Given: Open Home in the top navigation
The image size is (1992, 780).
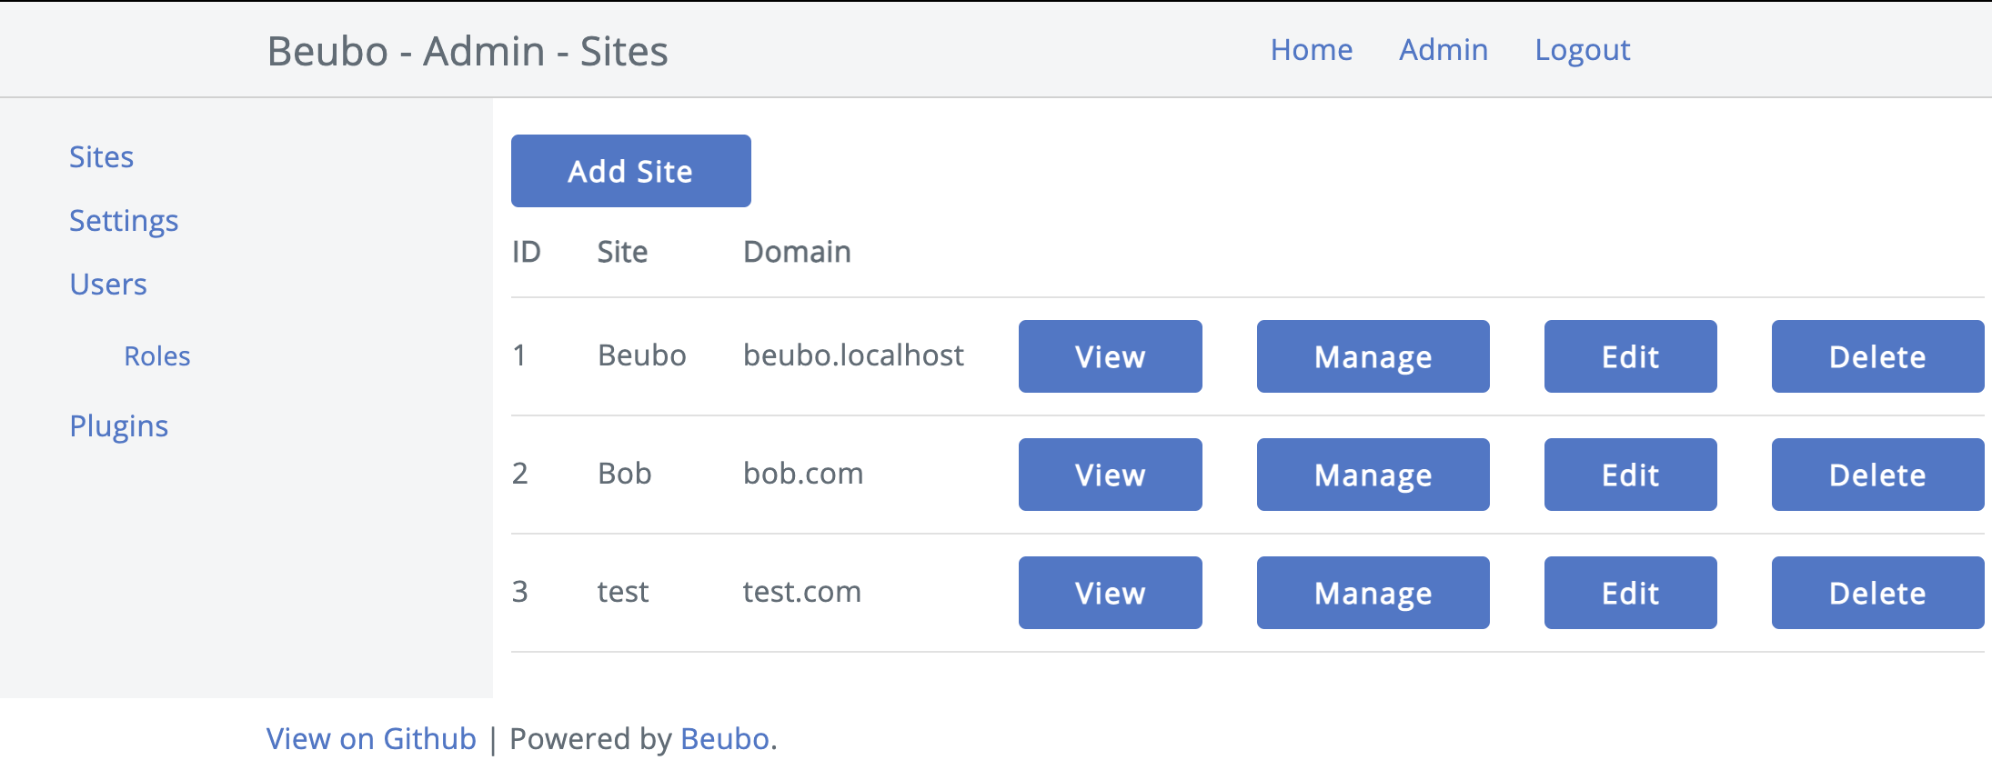Looking at the screenshot, I should [1311, 50].
